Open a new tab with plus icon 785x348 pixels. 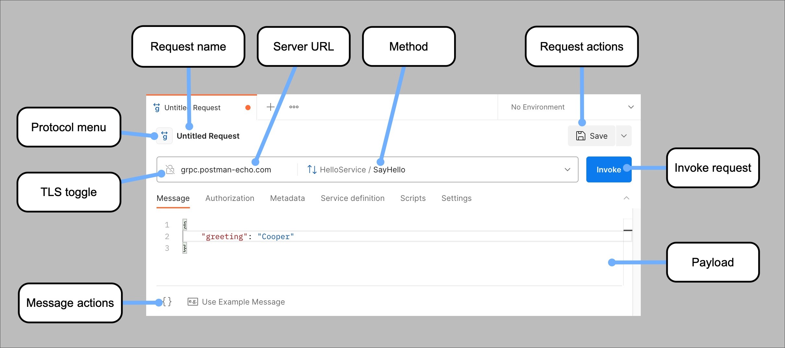(x=270, y=107)
